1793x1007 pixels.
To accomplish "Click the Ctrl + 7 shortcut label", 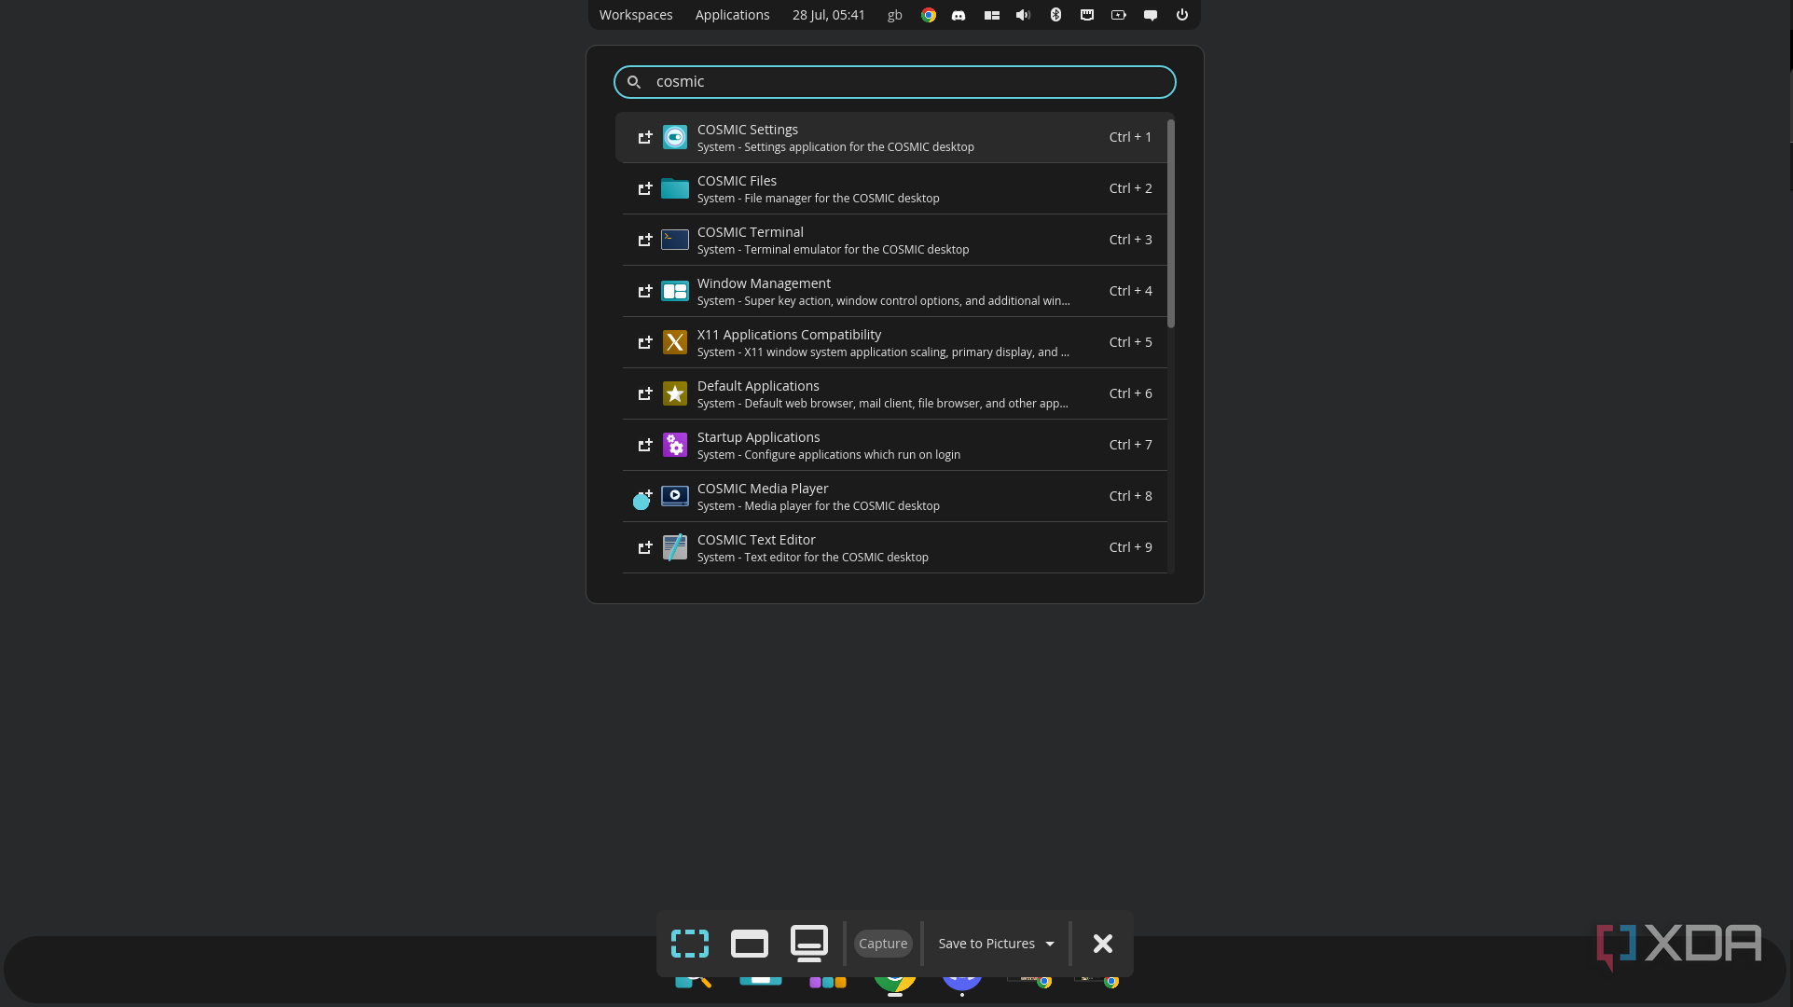I will coord(1130,445).
